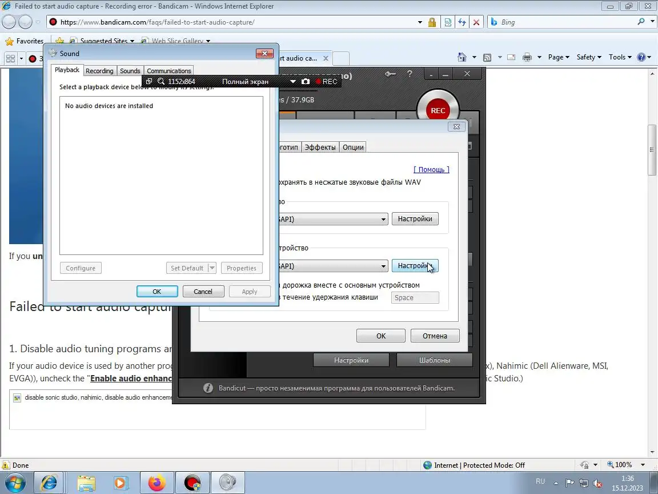Click the Шаблоны button in Bandicam
The width and height of the screenshot is (658, 494).
(x=434, y=360)
